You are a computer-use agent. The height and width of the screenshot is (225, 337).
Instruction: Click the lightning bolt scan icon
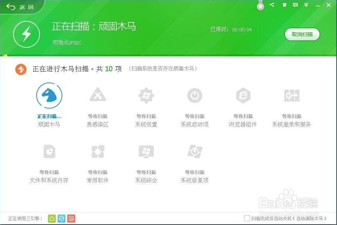[26, 34]
